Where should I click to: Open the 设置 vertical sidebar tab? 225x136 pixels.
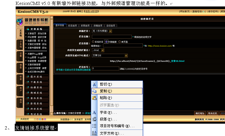[x=20, y=56]
